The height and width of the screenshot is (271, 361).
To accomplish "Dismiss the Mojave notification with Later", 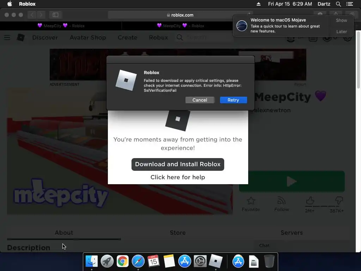I will (x=341, y=31).
